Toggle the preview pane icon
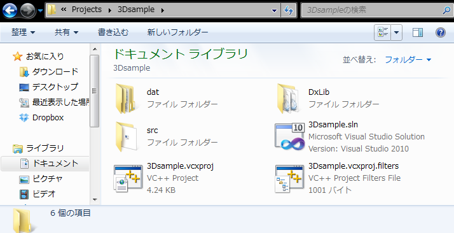Viewport: 454px width, 233px height. [x=418, y=32]
